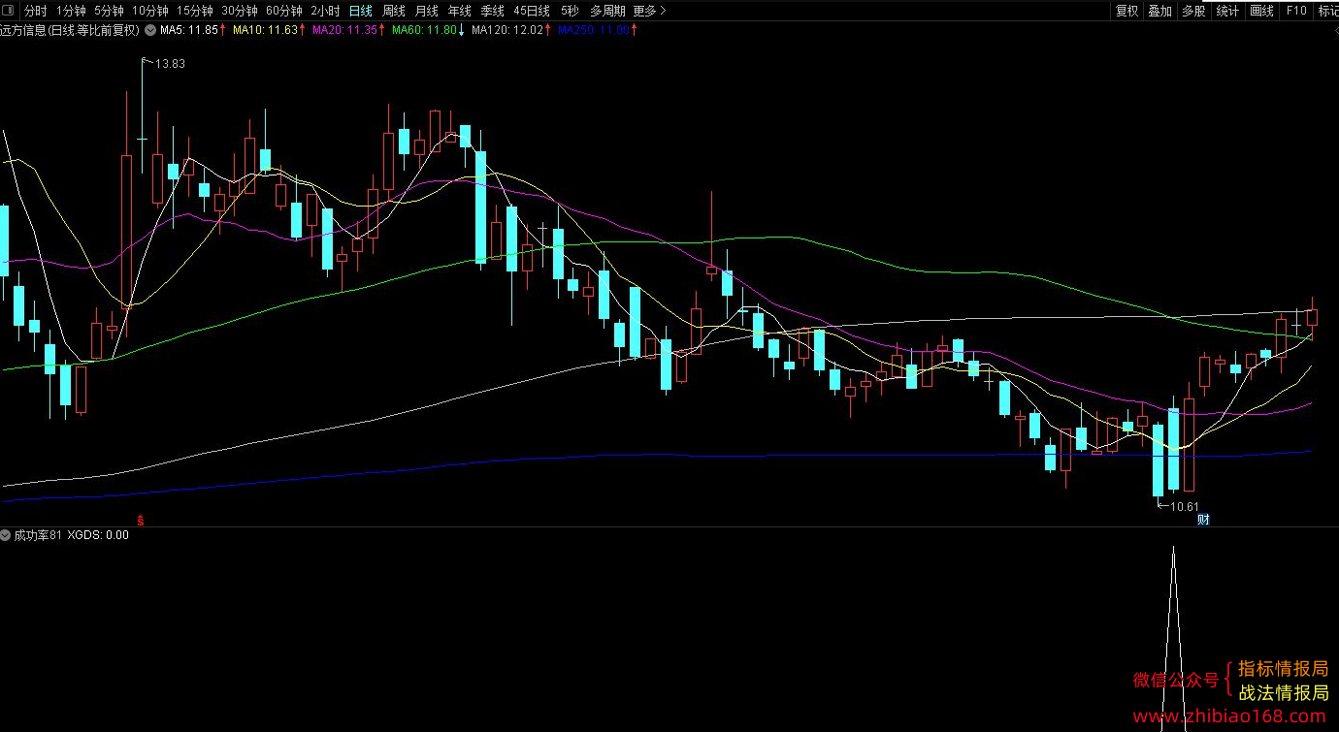Viewport: 1339px width, 732px height.
Task: Click the MA20: 11.35 indicator label
Action: [344, 30]
